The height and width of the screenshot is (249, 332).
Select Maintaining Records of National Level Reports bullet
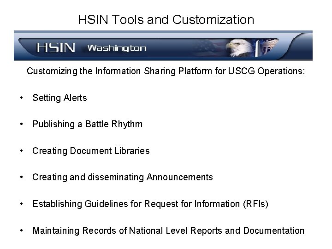click(x=168, y=231)
